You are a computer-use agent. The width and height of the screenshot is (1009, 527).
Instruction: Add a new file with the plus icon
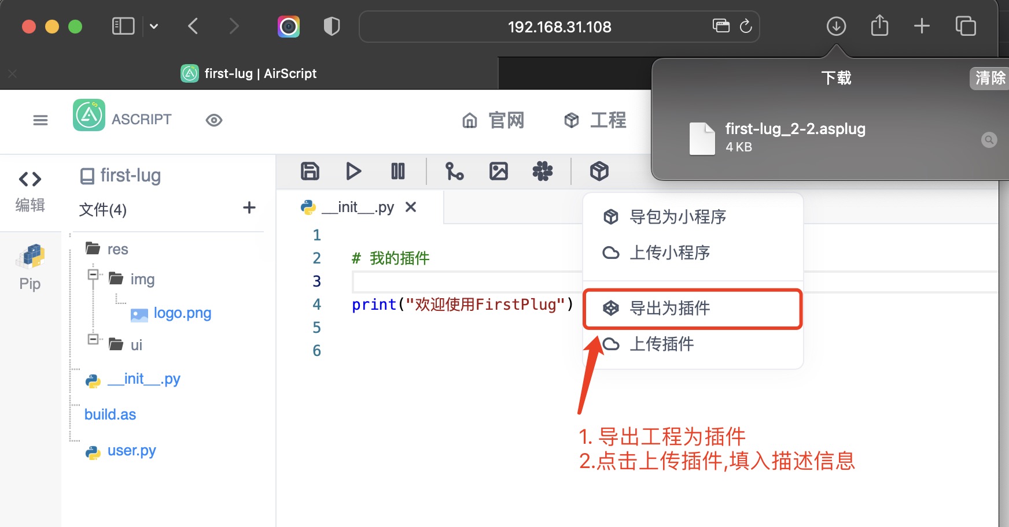tap(249, 207)
